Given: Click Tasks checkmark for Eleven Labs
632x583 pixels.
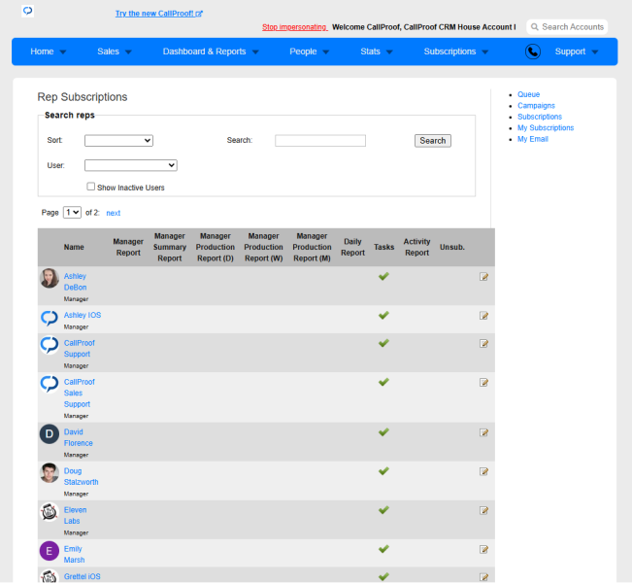Looking at the screenshot, I should [383, 510].
